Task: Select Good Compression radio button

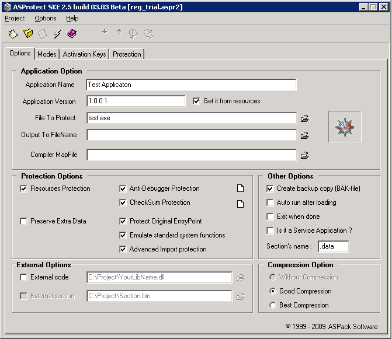Action: tap(273, 291)
